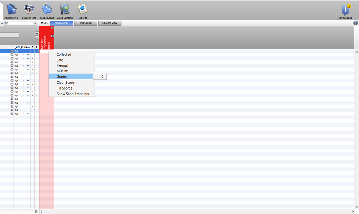The height and width of the screenshot is (214, 359).
Task: Click the minus button beside the Letters column
Action: point(37,37)
